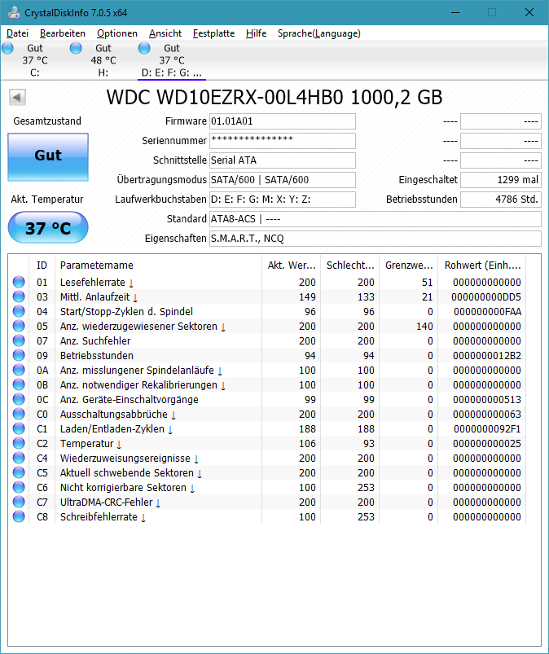The width and height of the screenshot is (549, 654).
Task: Click the status orb of Lesefehlerrate row
Action: pos(19,282)
